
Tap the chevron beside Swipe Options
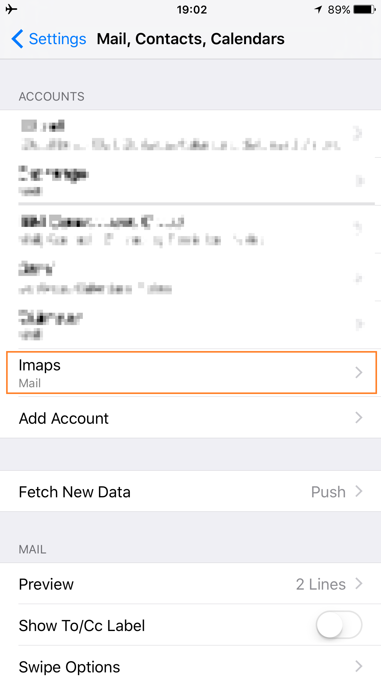point(359,666)
